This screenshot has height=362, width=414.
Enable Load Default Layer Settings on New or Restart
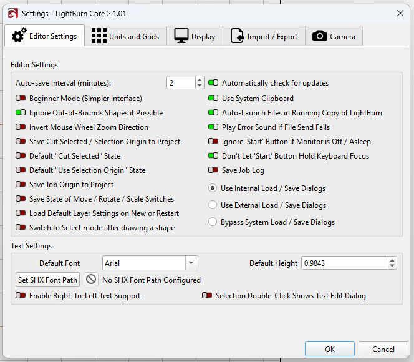pos(21,213)
